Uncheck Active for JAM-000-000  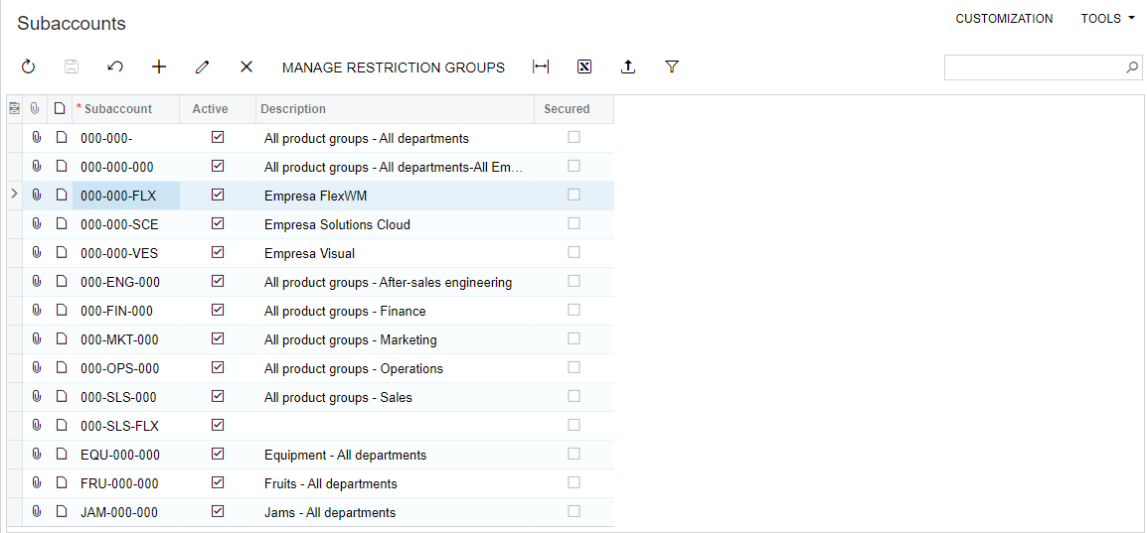pyautogui.click(x=218, y=512)
